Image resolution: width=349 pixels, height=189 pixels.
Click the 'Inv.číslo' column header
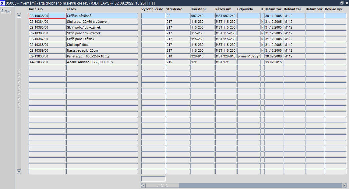pos(36,9)
